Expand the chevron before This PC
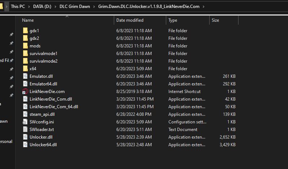Image resolution: width=288 pixels, height=169 pixels. [7, 7]
